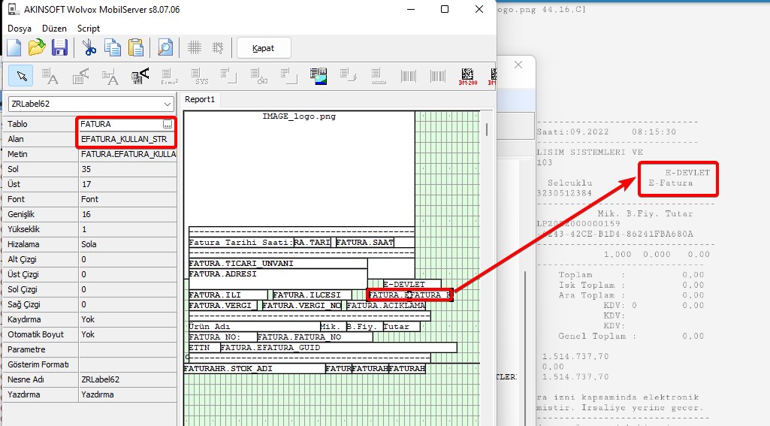Viewport: 770px width, 426px height.
Task: Edit the Alan value EFATURA_KULLAN_STR
Action: click(x=127, y=139)
